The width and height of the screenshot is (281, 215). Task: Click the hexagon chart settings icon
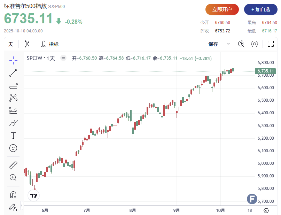point(255,44)
